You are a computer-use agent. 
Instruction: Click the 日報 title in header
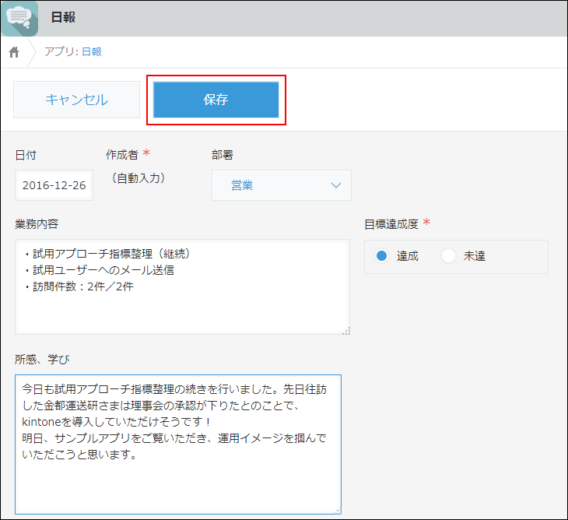63,17
